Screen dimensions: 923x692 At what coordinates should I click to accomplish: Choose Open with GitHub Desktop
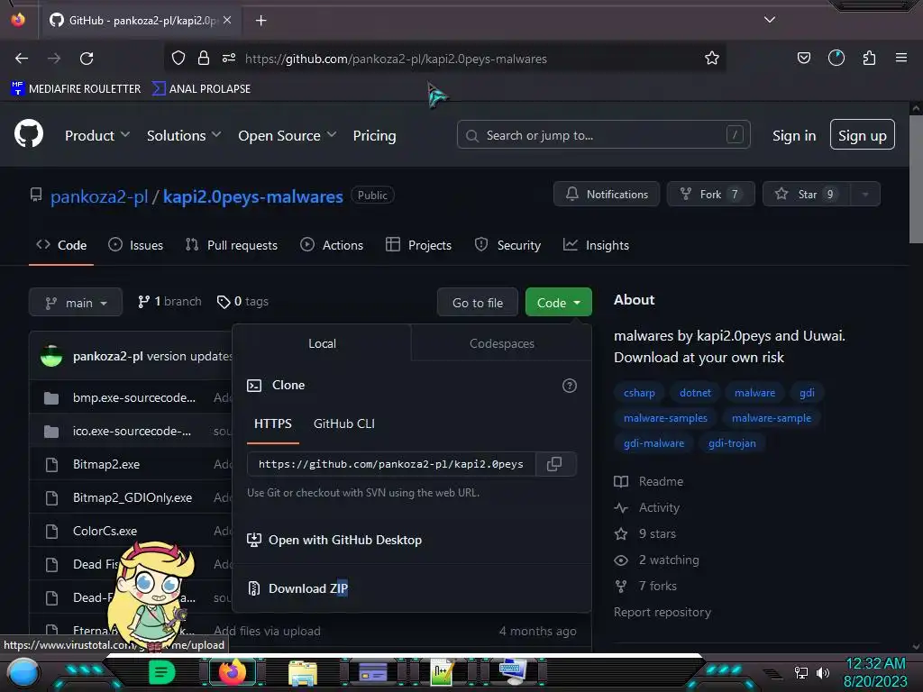click(334, 540)
